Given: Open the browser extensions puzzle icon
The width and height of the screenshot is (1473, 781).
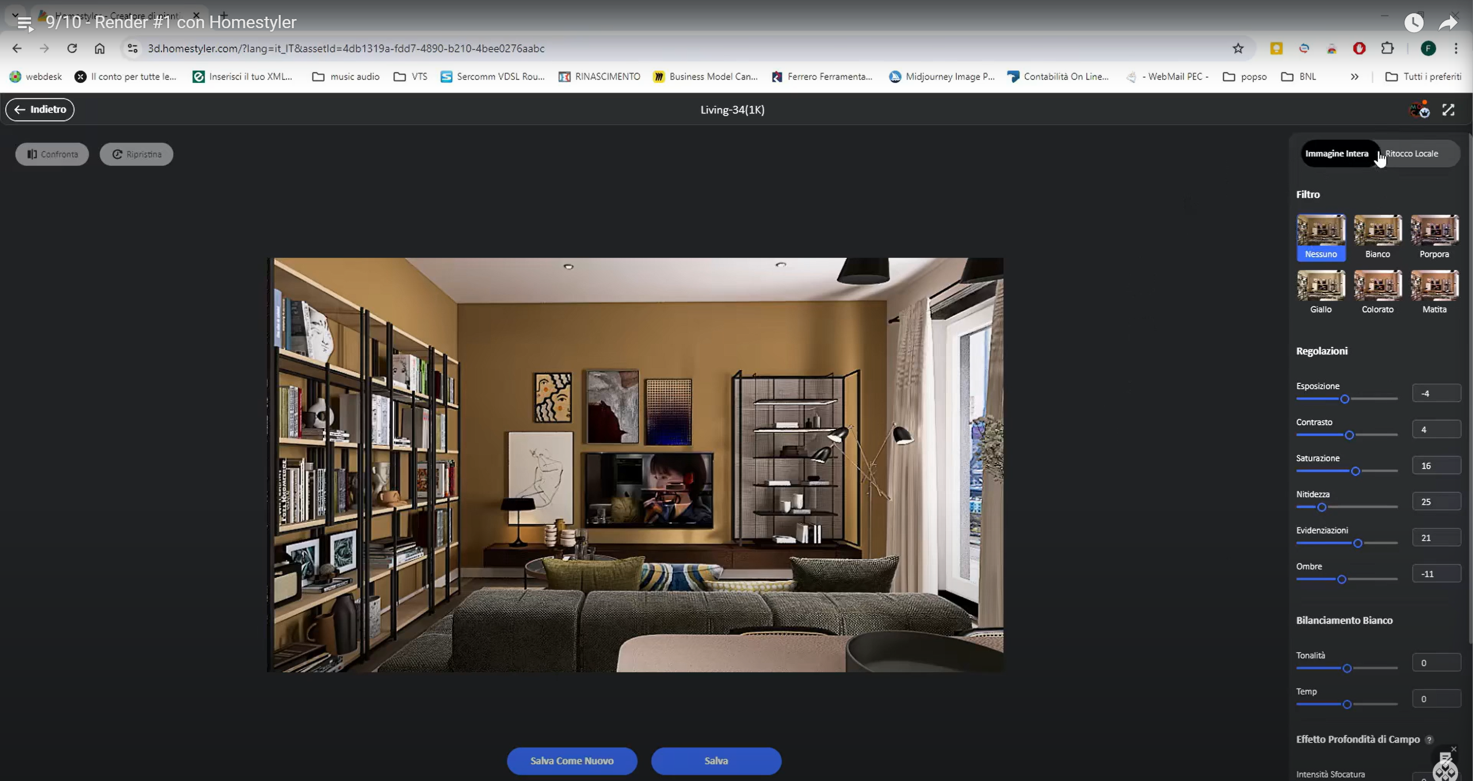Looking at the screenshot, I should [1387, 48].
